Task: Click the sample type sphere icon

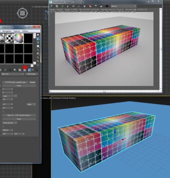Action: point(38,35)
